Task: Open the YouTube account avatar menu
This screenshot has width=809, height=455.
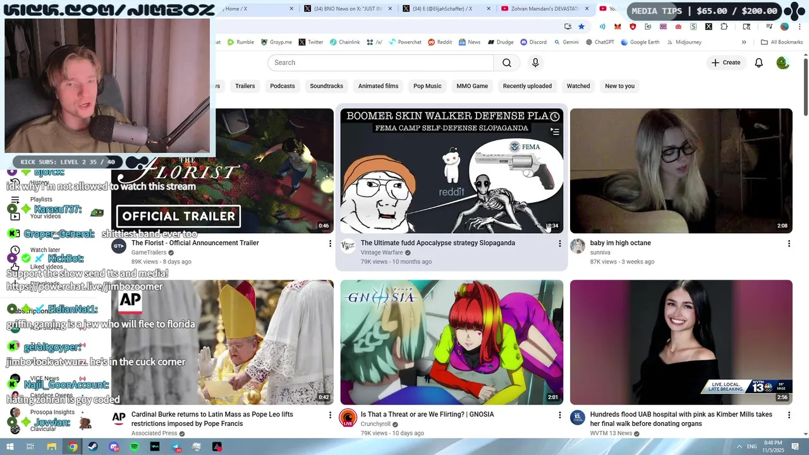Action: click(782, 63)
